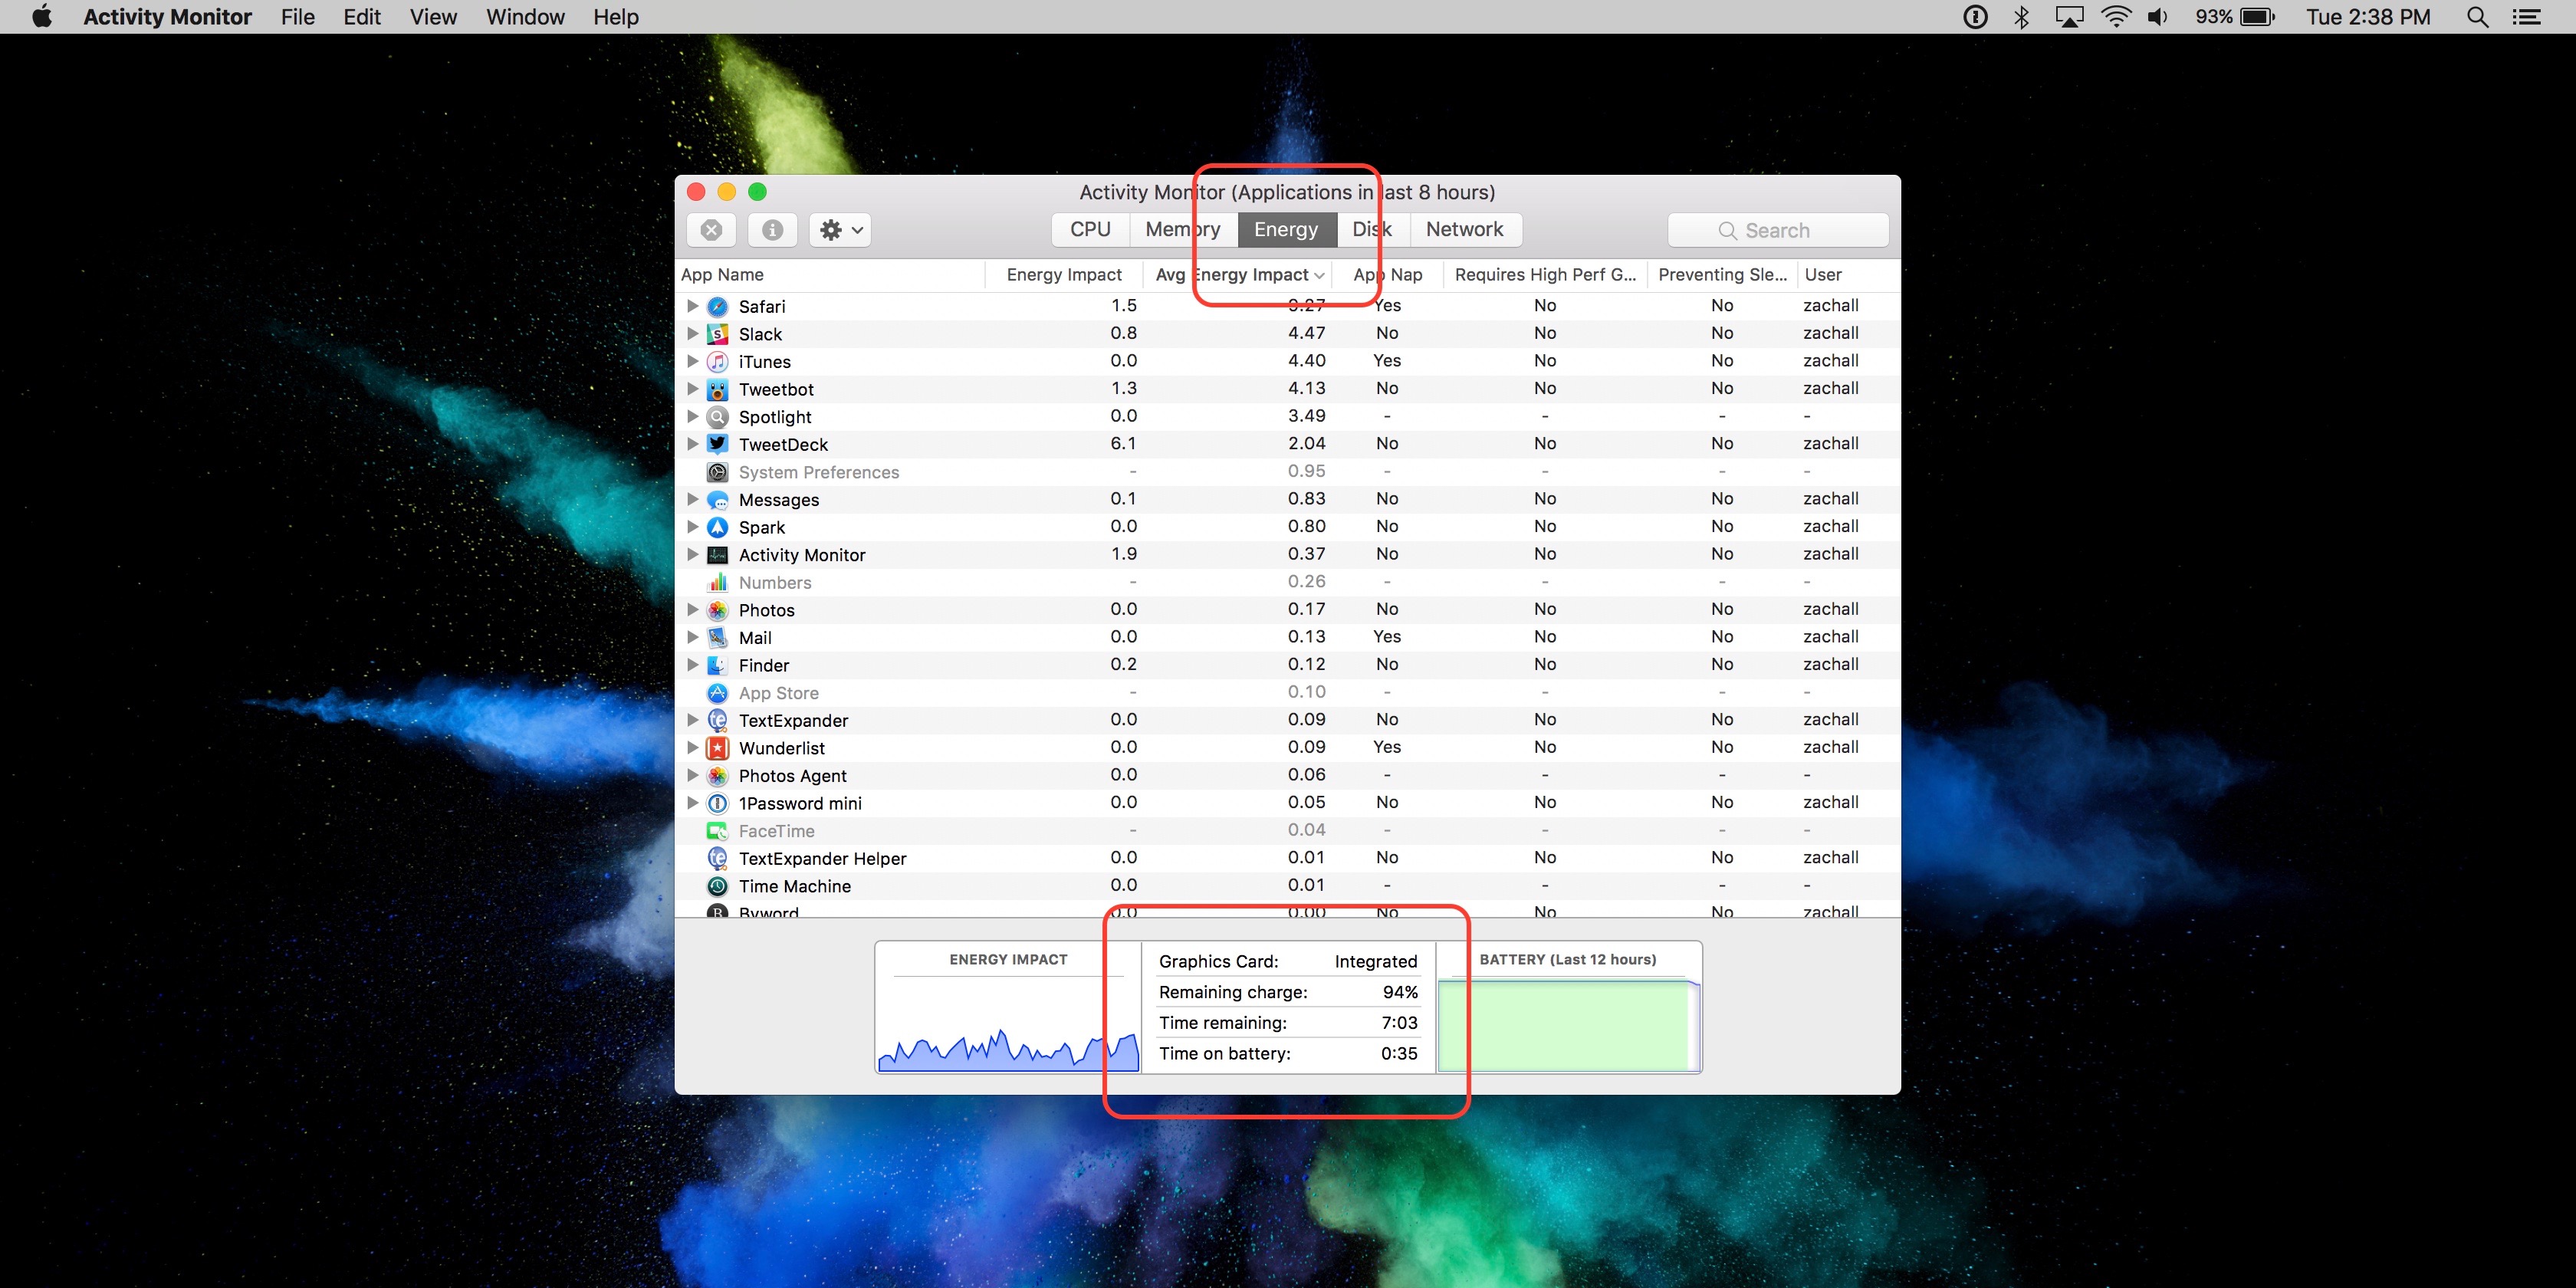Expand the Tweetbot row disclosure triangle
The width and height of the screenshot is (2576, 1288).
click(692, 389)
